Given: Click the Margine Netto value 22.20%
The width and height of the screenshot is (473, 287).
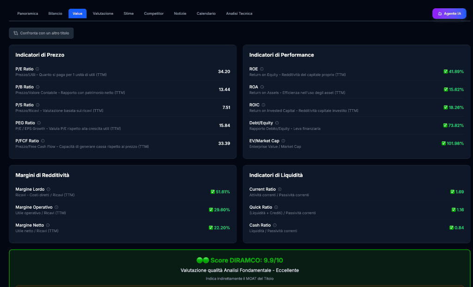Looking at the screenshot, I should 222,228.
